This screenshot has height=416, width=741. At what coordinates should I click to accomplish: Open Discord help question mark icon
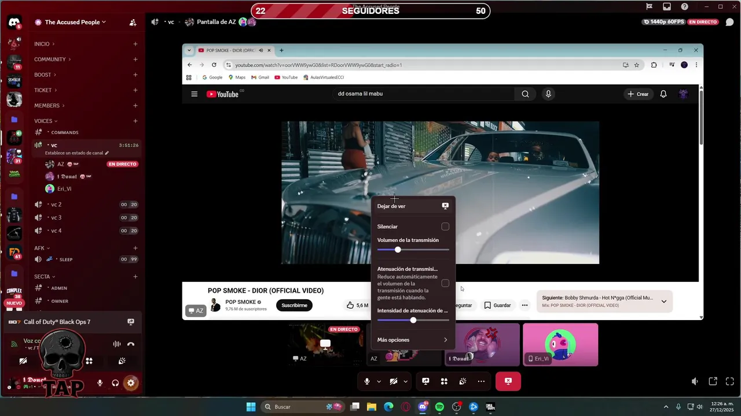[x=685, y=7]
